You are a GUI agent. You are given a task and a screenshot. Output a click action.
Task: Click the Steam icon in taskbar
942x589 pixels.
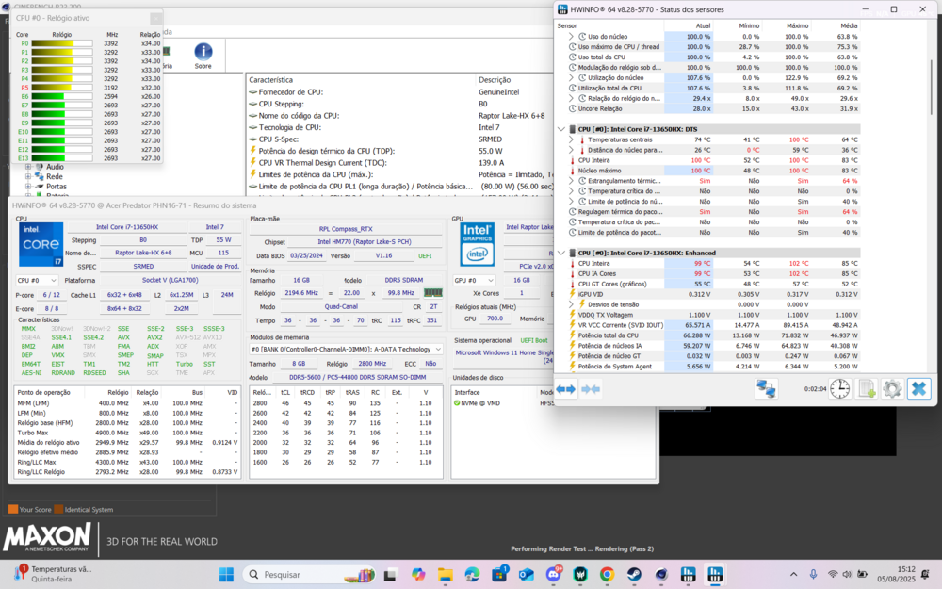tap(635, 574)
